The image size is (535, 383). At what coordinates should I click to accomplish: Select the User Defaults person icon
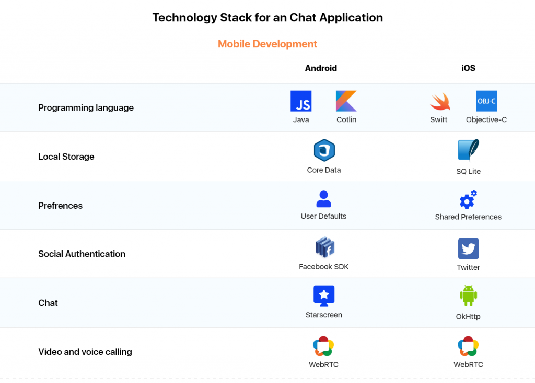[x=323, y=199]
